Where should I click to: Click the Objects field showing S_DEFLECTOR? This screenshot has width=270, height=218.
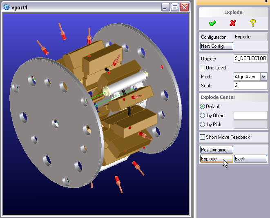250,58
